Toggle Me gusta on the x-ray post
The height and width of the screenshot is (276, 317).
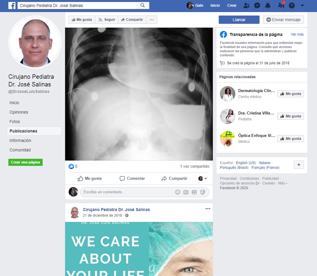(90, 178)
